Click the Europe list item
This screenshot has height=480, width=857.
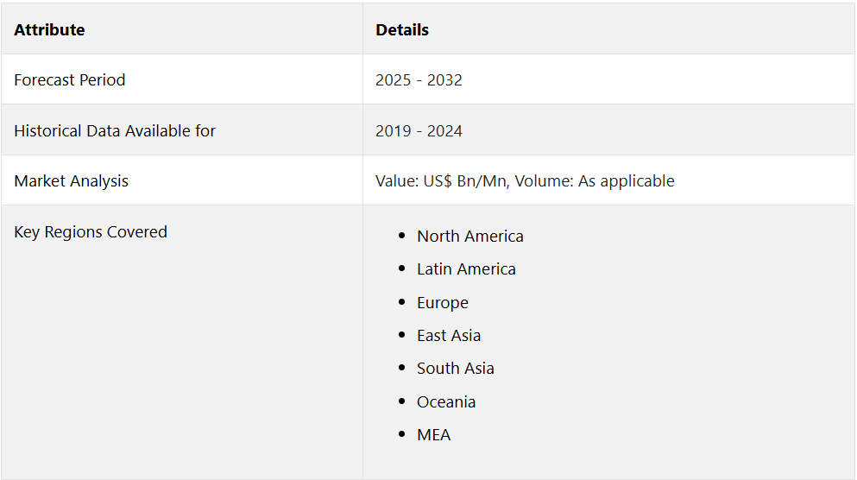click(443, 302)
